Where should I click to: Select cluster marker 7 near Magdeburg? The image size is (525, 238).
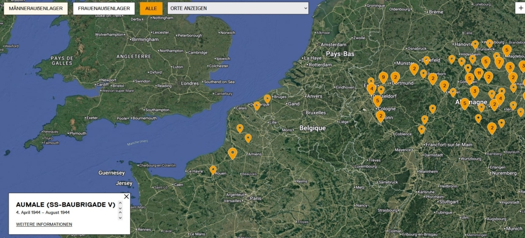pyautogui.click(x=499, y=62)
